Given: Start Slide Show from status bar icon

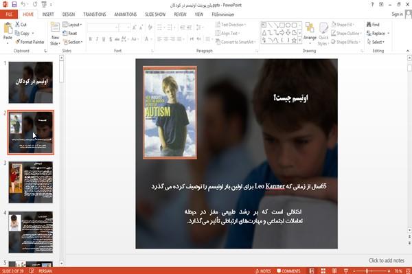Looking at the screenshot, I should click(x=346, y=271).
